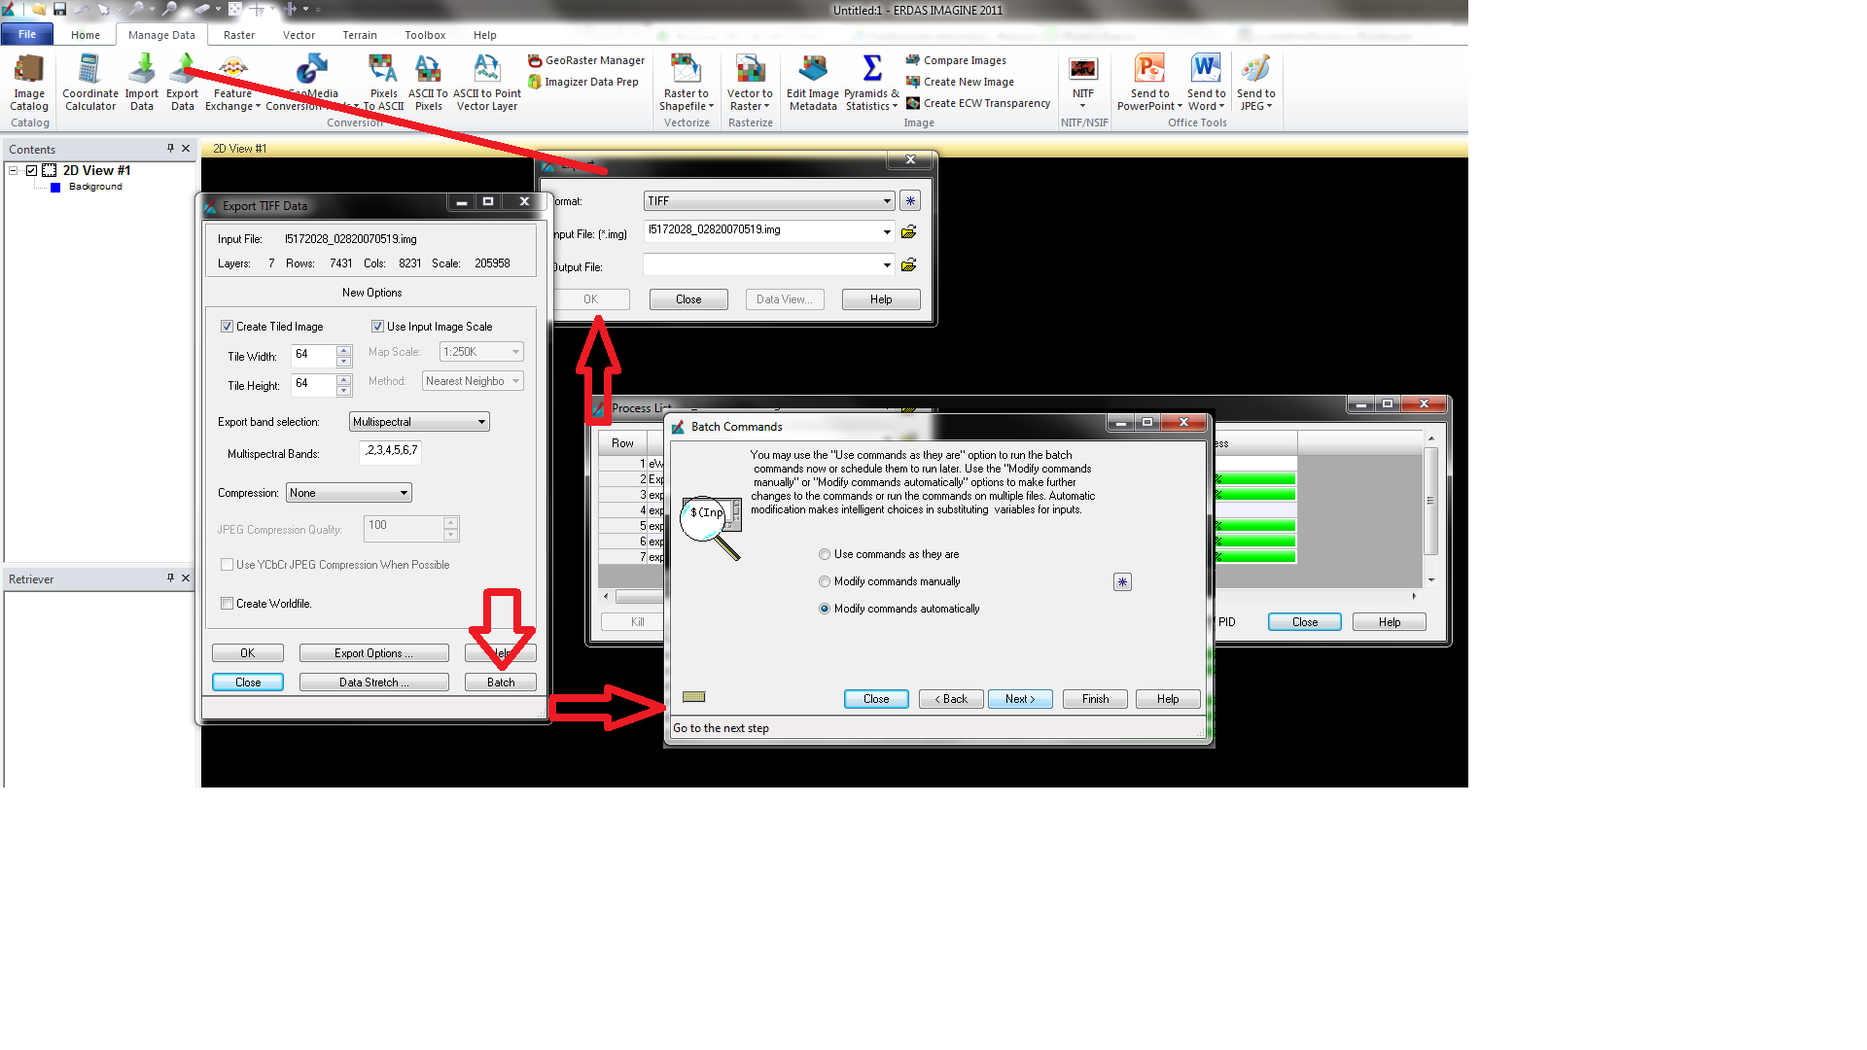The width and height of the screenshot is (1867, 1050).
Task: Click Export Options in Export TIFF Data
Action: 373,652
